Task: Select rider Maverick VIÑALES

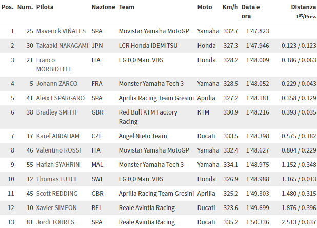Action: point(61,31)
